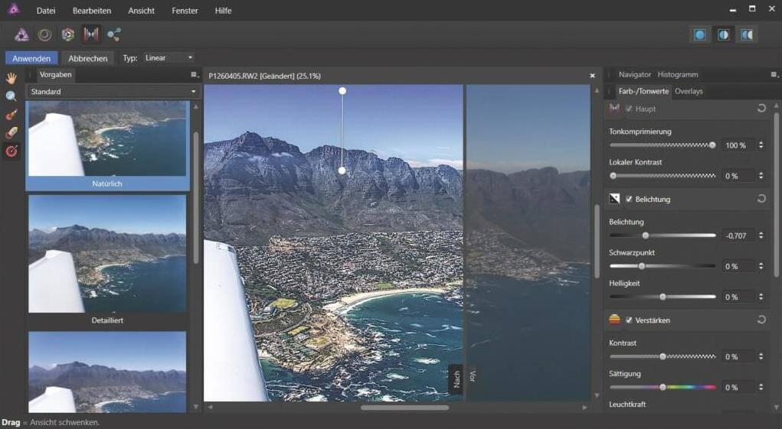The width and height of the screenshot is (782, 429).
Task: Close the P1260405.RW2 document tab
Action: (593, 76)
